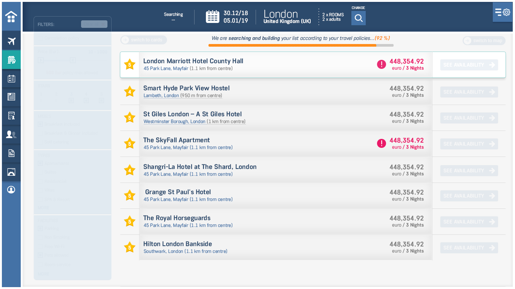515x289 pixels.
Task: Uncheck the Breakfast included meal filter
Action: tap(40, 124)
